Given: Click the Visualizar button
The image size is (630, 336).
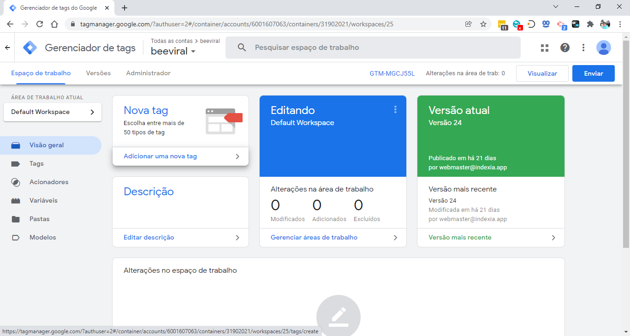Looking at the screenshot, I should pos(542,73).
